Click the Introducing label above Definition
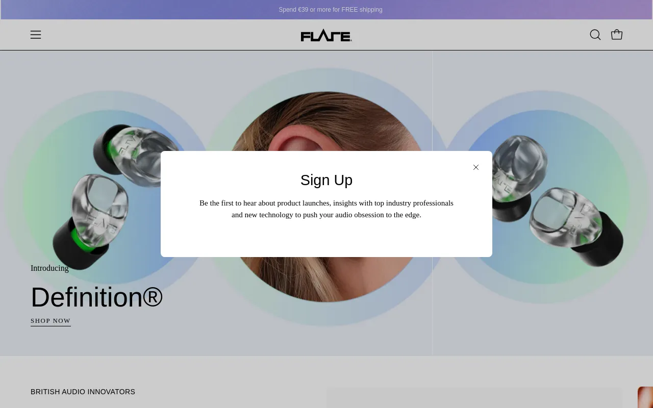This screenshot has width=653, height=408. click(49, 268)
